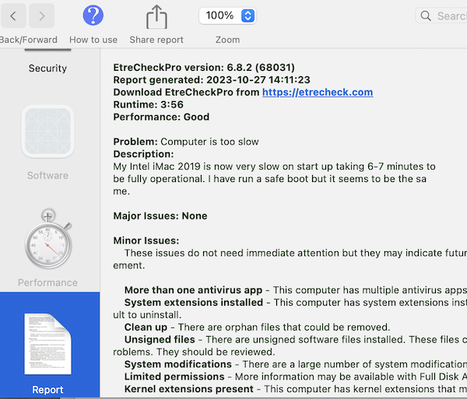This screenshot has width=467, height=399.
Task: Click the EtreCheckPro version line
Action: (204, 68)
